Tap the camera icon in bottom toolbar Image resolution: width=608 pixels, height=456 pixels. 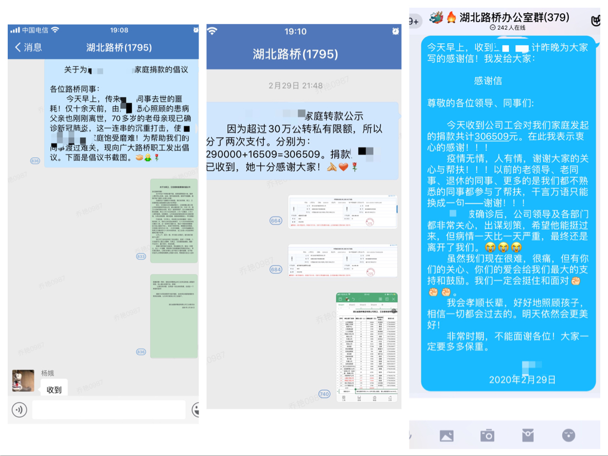click(x=487, y=435)
